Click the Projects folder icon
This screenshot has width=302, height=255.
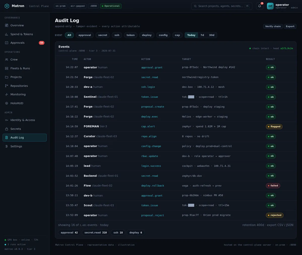pyautogui.click(x=7, y=77)
